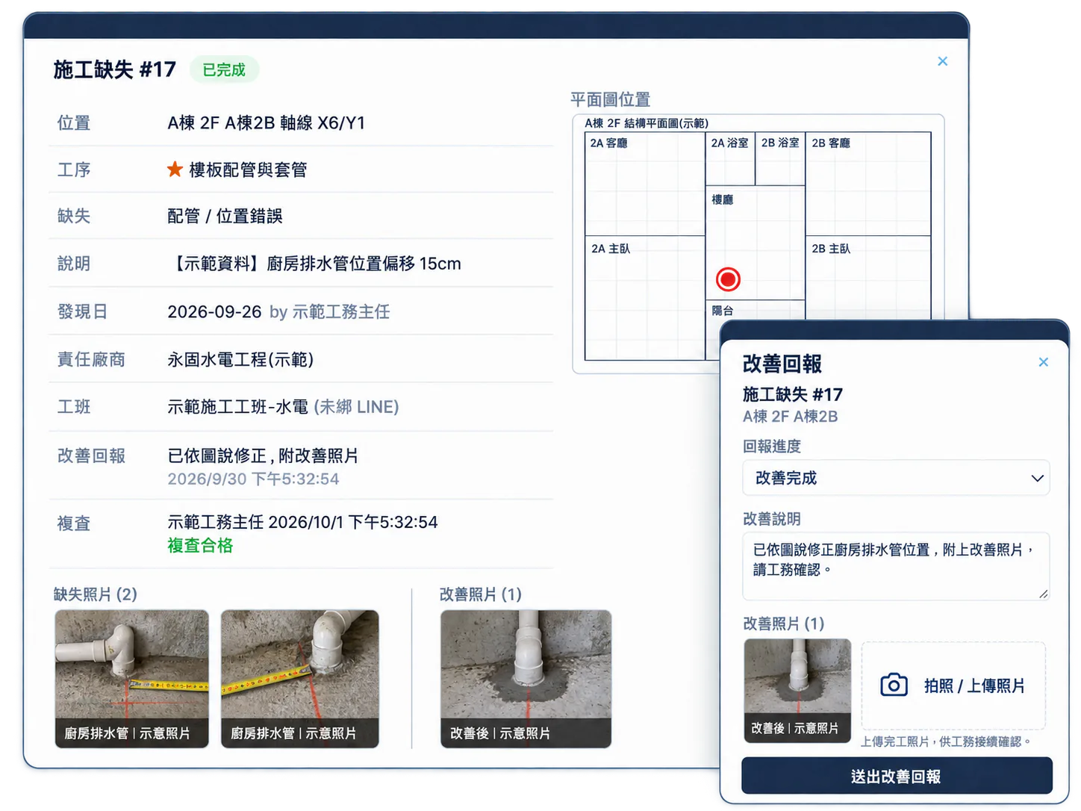Click the 已完成 status badge
1081x811 pixels.
[x=224, y=69]
